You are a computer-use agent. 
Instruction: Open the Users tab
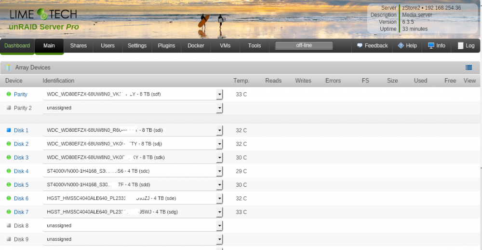(x=107, y=45)
